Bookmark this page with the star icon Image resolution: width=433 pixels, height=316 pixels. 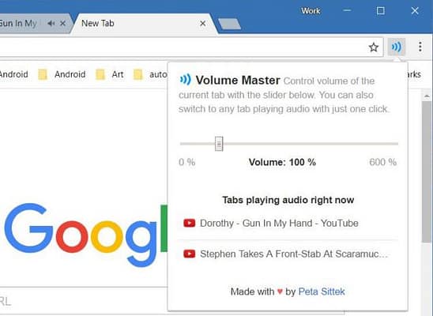tap(374, 47)
